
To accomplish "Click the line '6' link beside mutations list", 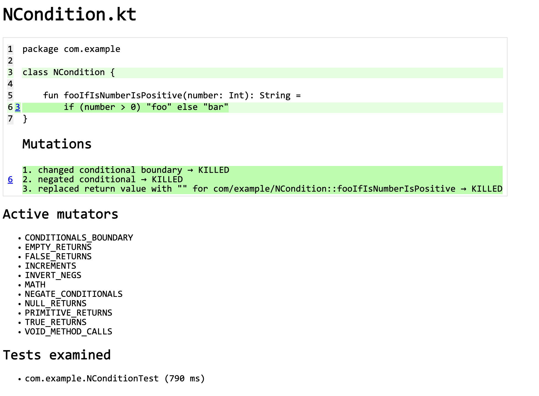I will [x=10, y=179].
